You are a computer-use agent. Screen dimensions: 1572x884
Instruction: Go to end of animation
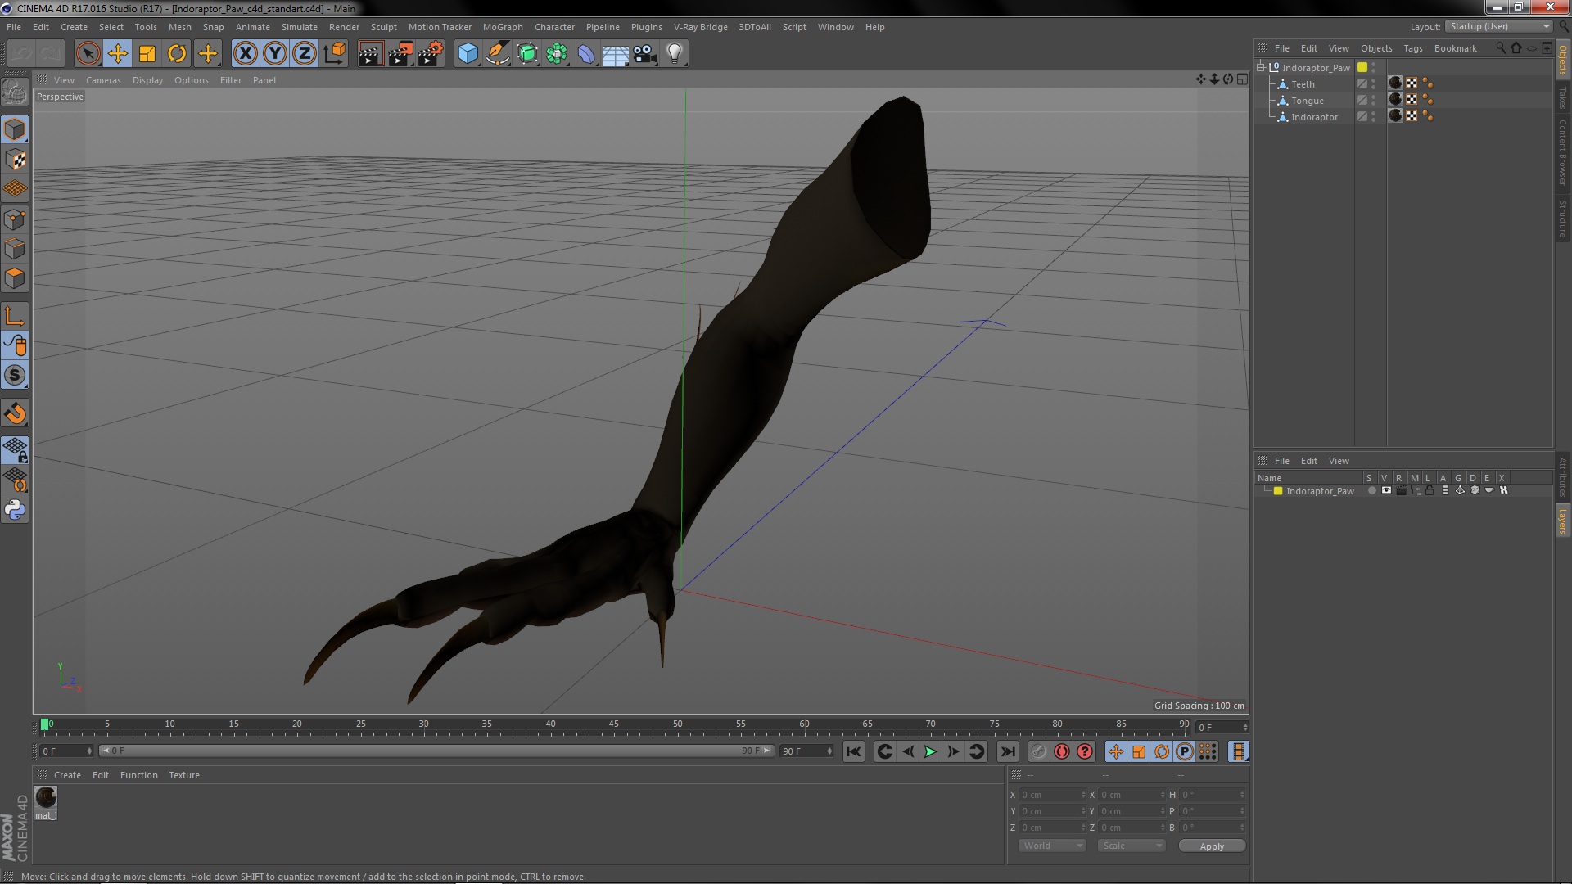[x=1008, y=751]
